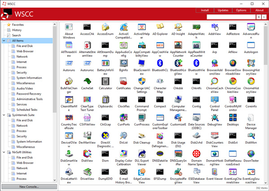This screenshot has width=269, height=191.
Task: Click the search go arrow button
Action: (x=264, y=17)
